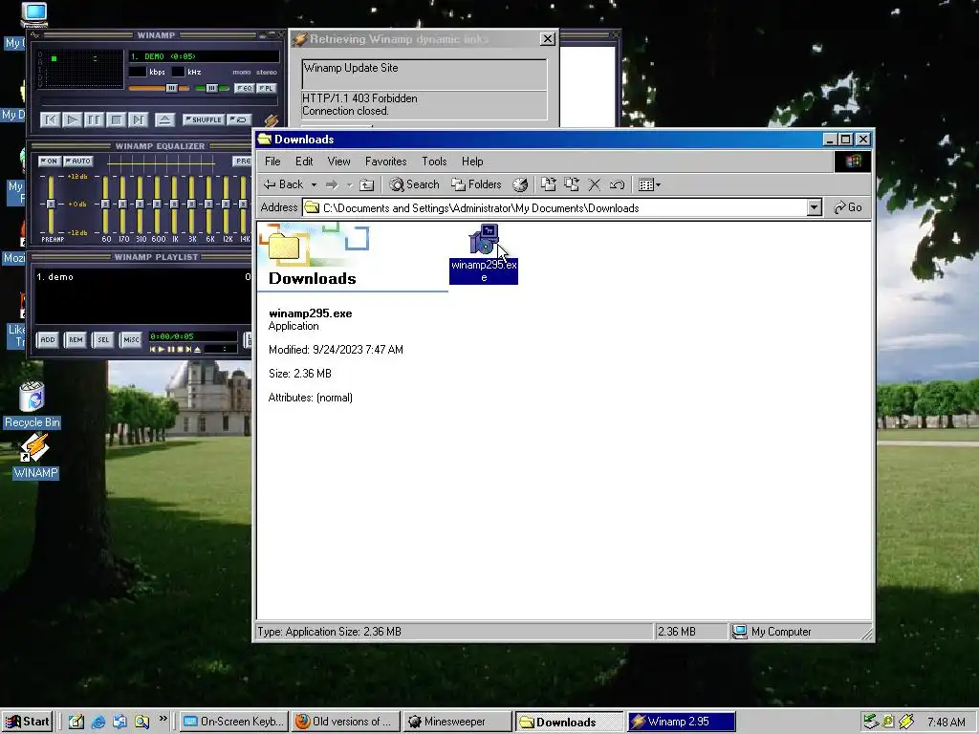Toggle Shuffle in Winamp

click(x=204, y=119)
